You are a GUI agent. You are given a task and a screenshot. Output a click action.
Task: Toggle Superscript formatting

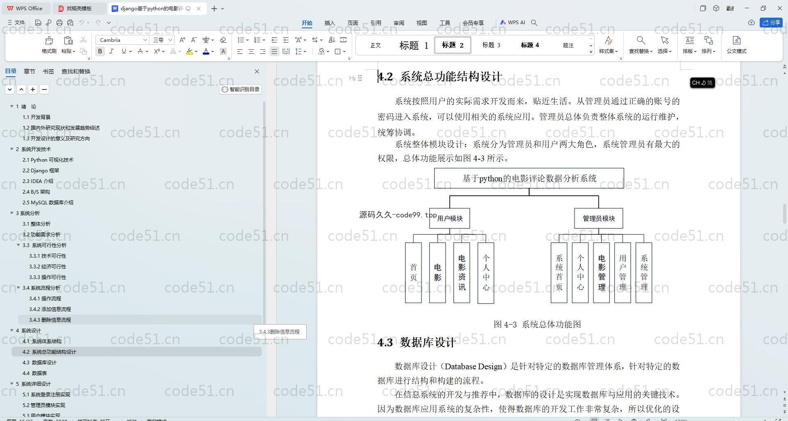157,51
